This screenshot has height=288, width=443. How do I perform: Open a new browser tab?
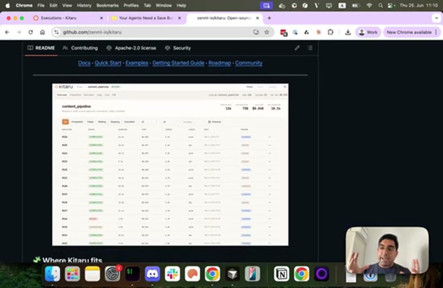click(269, 18)
